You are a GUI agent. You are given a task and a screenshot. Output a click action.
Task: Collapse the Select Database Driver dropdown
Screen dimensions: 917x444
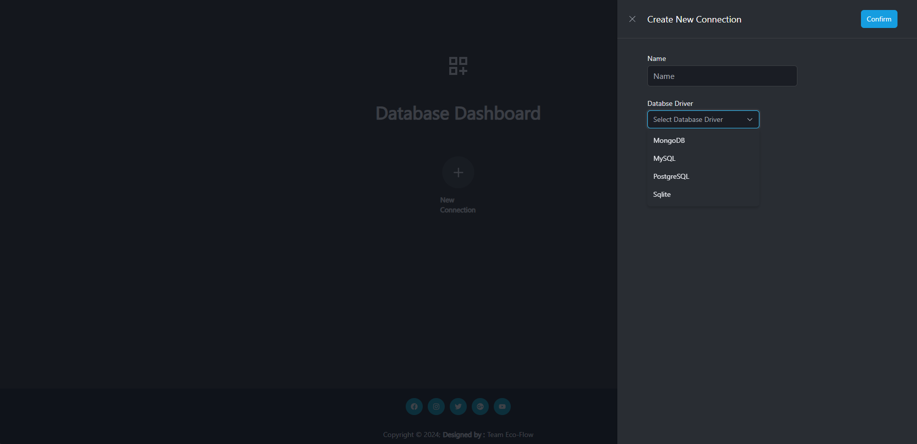point(703,119)
